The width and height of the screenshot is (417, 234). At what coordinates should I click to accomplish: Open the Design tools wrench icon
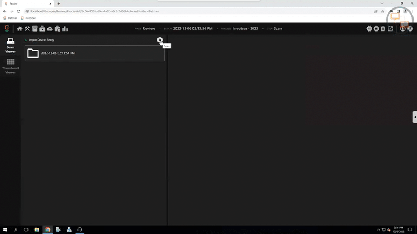point(27,29)
